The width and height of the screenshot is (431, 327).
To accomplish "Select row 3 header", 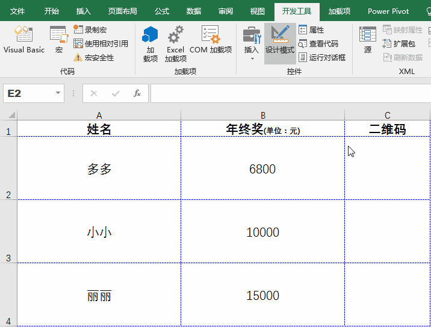I will point(8,231).
